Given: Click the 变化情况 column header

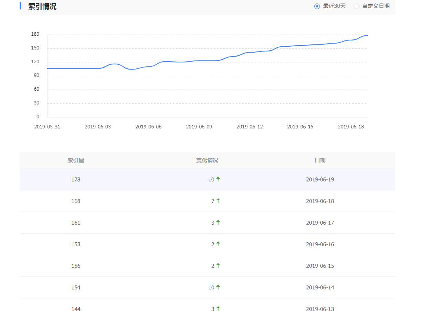Looking at the screenshot, I should tap(207, 160).
